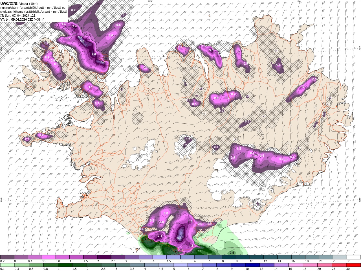Click the UWC/DINI title text
Screen dimensions: 361x271
[x=9, y=3]
